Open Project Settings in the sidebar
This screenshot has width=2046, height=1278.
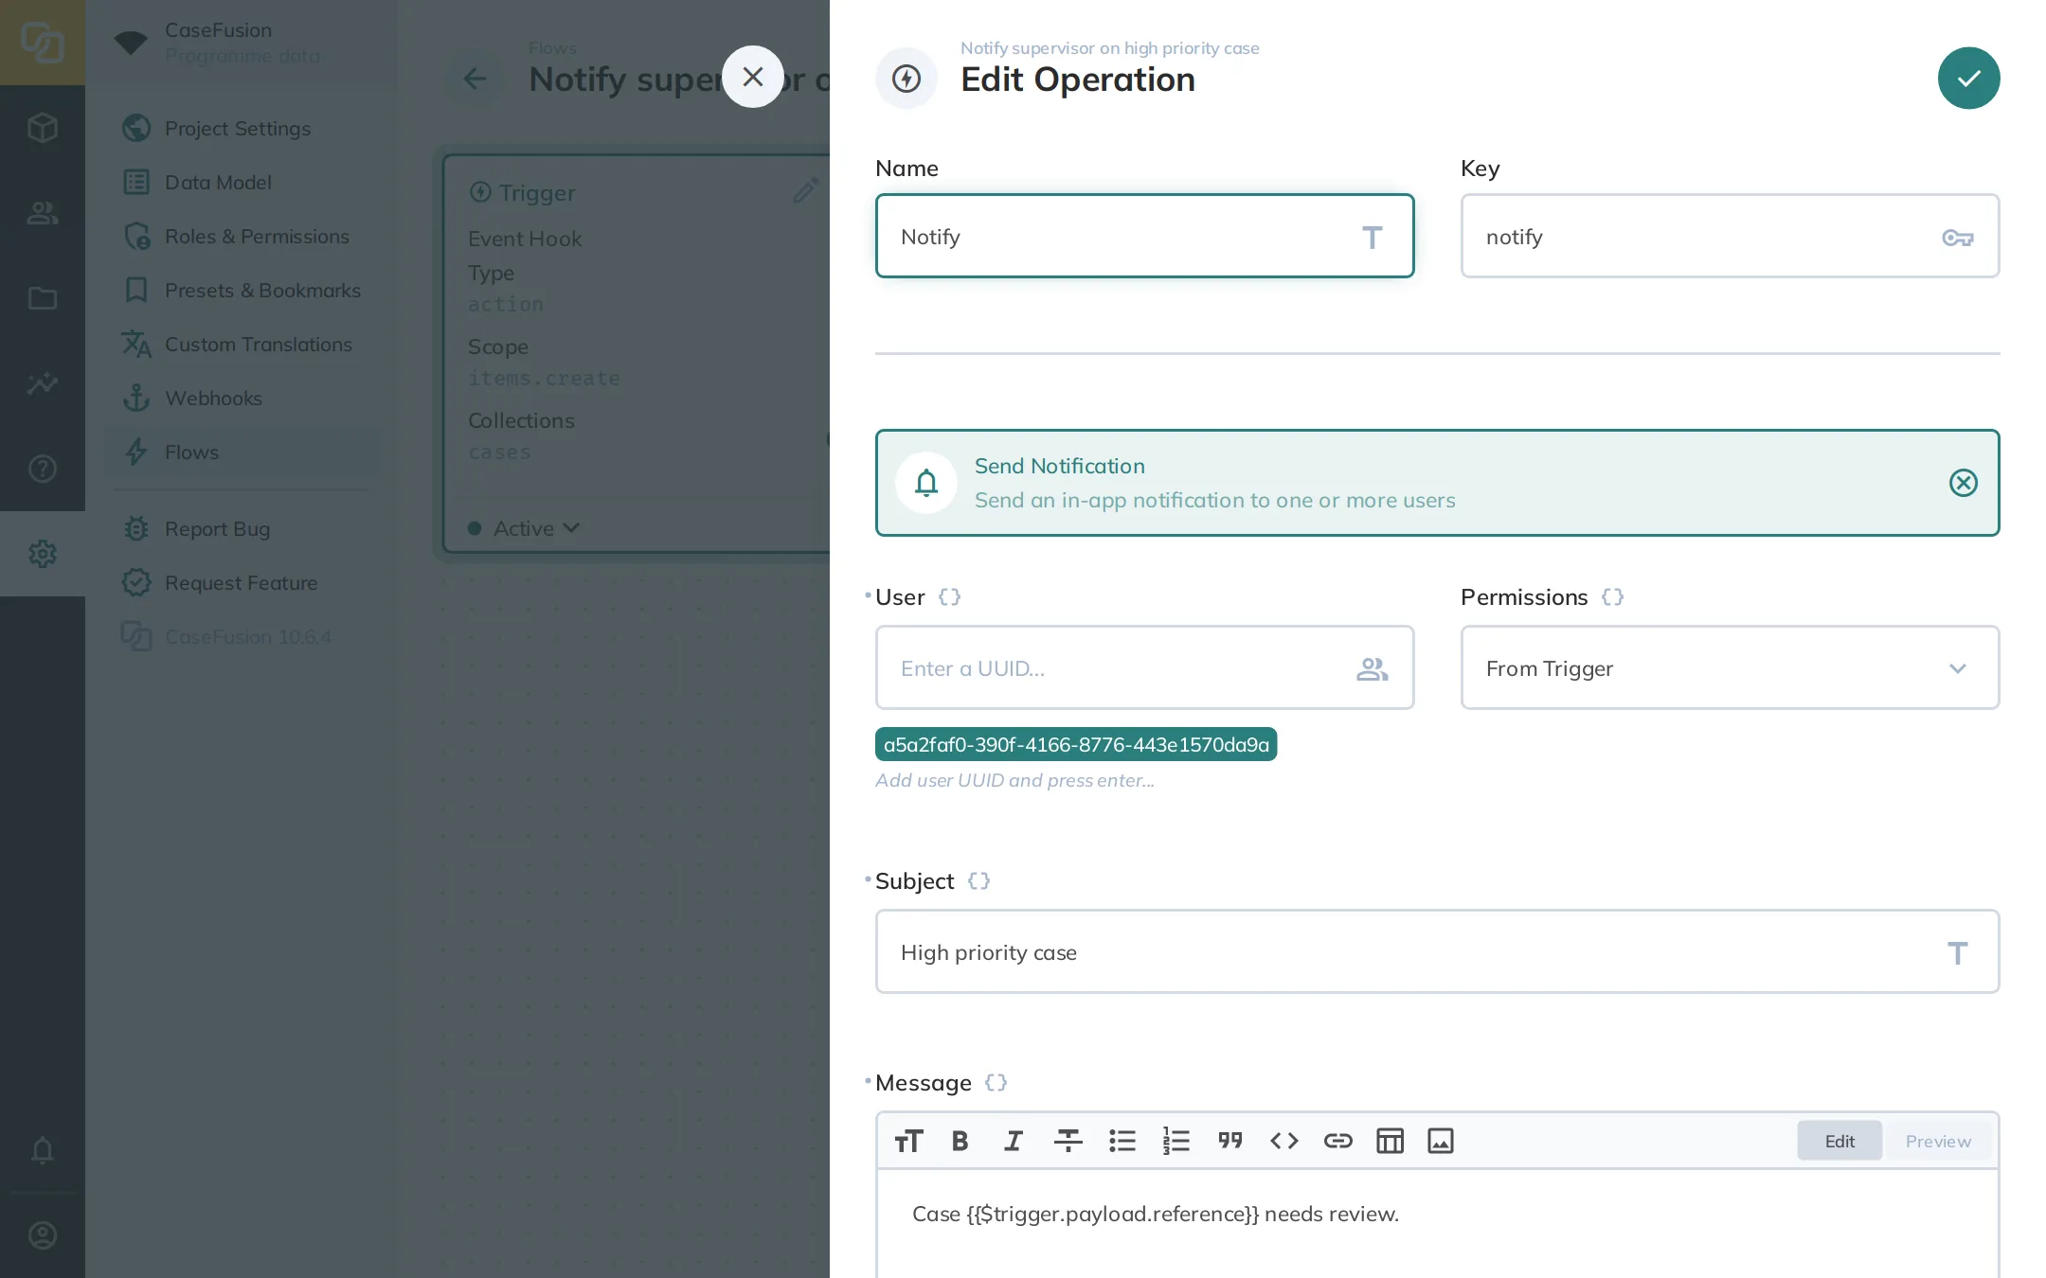tap(242, 128)
